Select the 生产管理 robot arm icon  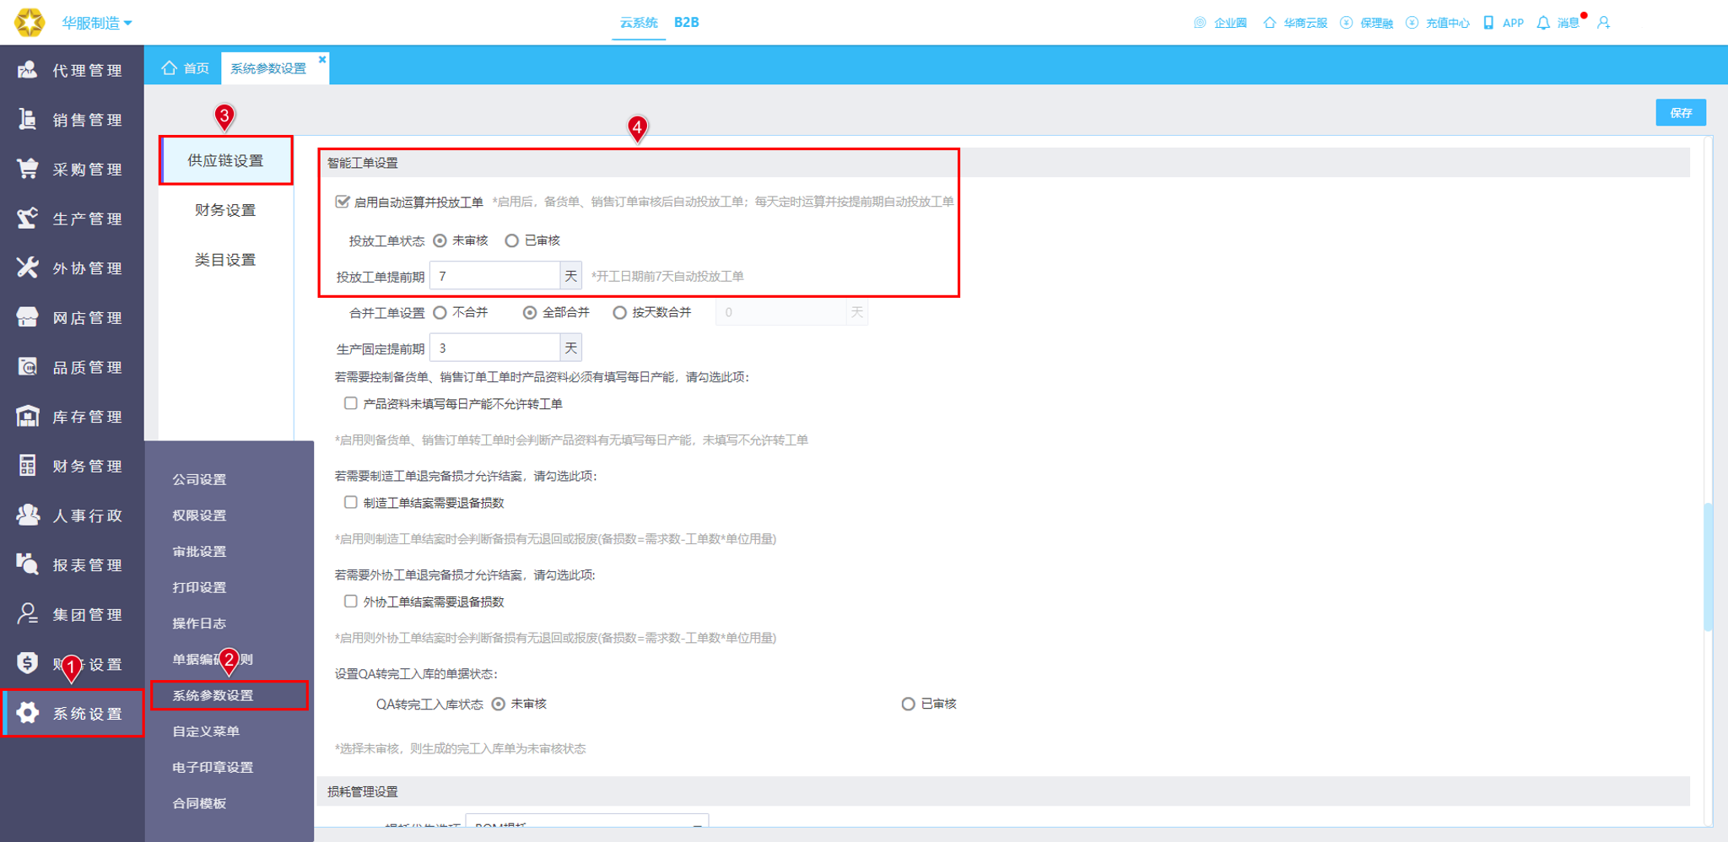point(27,219)
